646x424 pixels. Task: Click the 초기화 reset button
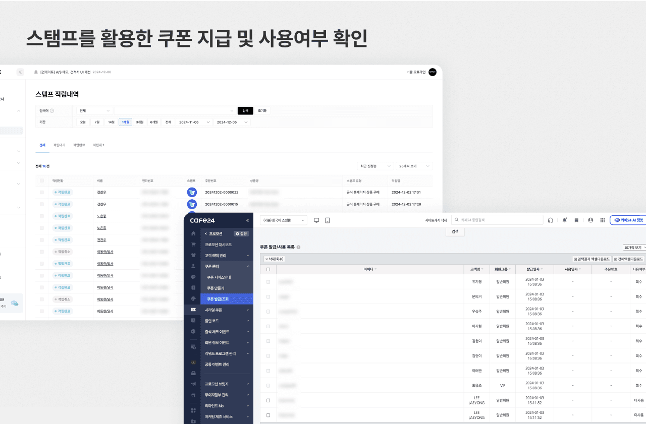tap(262, 111)
